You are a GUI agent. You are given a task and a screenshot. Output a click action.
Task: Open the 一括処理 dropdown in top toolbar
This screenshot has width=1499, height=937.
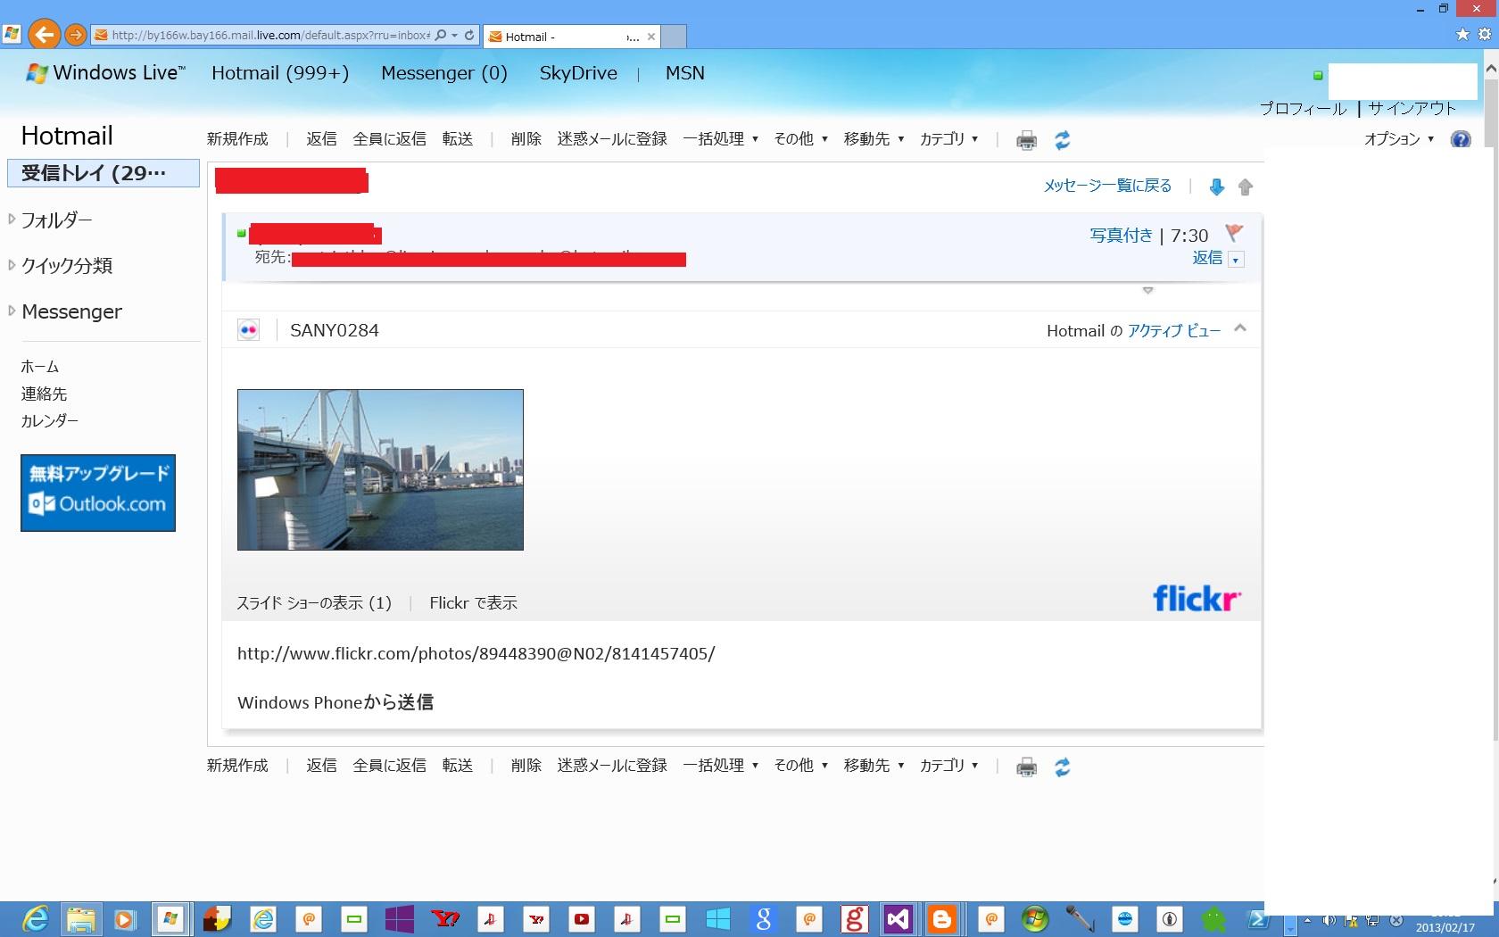tap(721, 139)
